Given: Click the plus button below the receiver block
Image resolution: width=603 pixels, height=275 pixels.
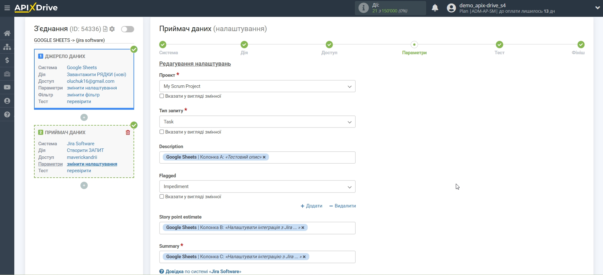Looking at the screenshot, I should point(84,185).
